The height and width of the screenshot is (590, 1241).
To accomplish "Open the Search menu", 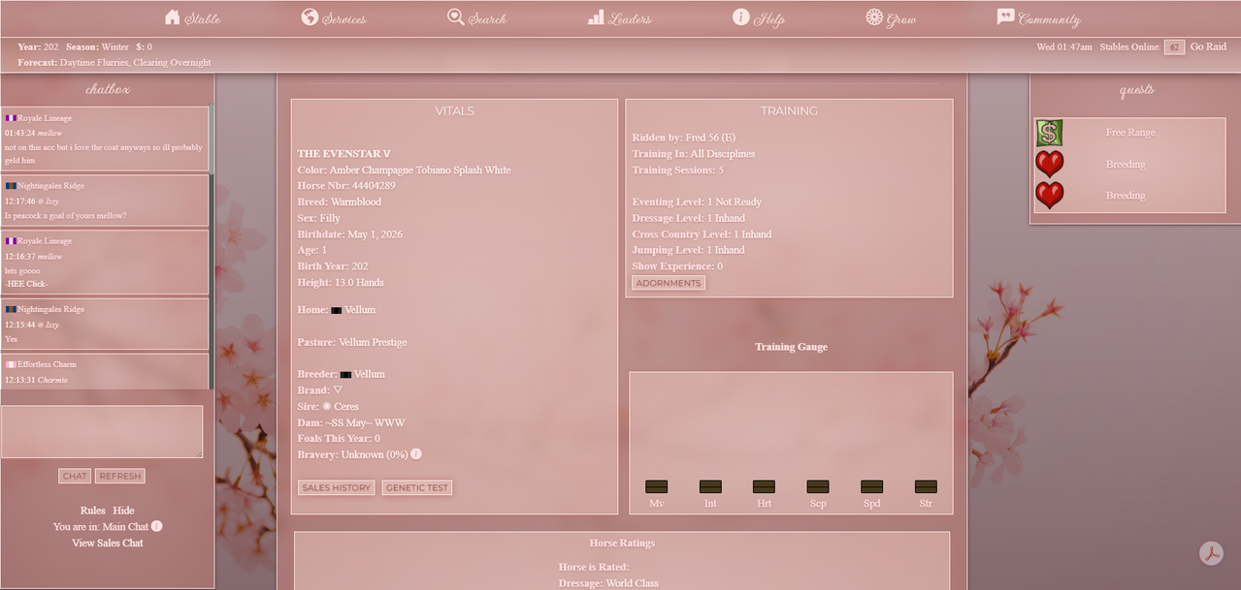I will click(x=477, y=18).
